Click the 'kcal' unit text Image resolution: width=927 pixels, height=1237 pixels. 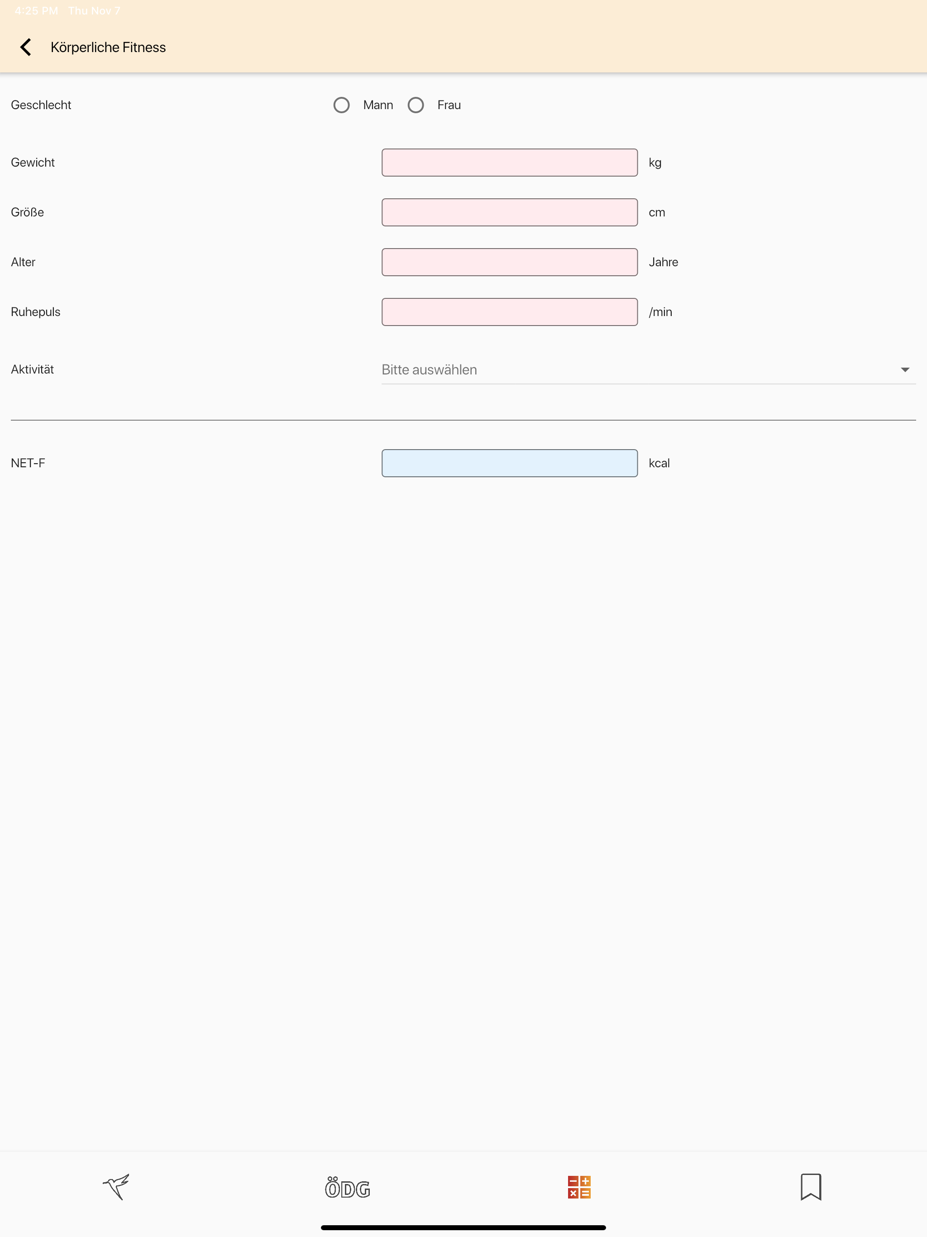click(x=659, y=463)
